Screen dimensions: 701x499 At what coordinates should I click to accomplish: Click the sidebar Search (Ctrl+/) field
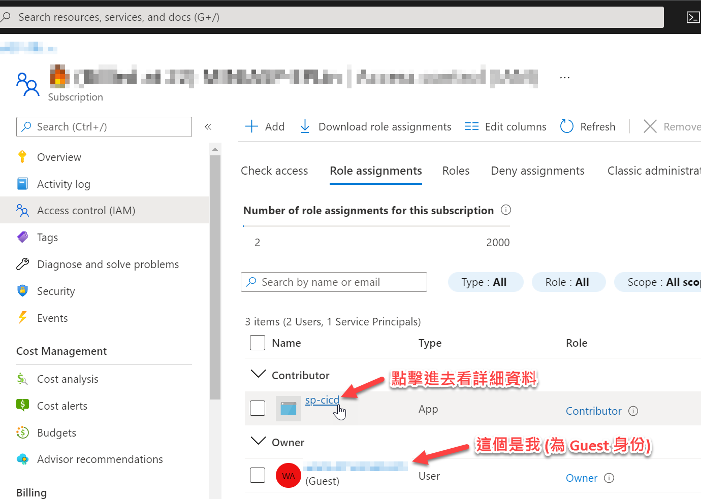[104, 127]
